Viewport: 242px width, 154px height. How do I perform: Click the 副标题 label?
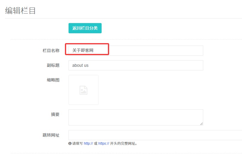(x=53, y=65)
